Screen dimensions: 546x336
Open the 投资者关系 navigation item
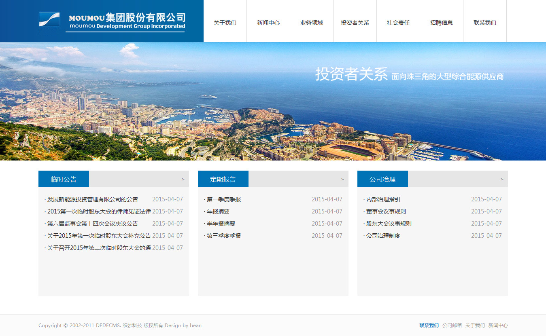point(355,23)
